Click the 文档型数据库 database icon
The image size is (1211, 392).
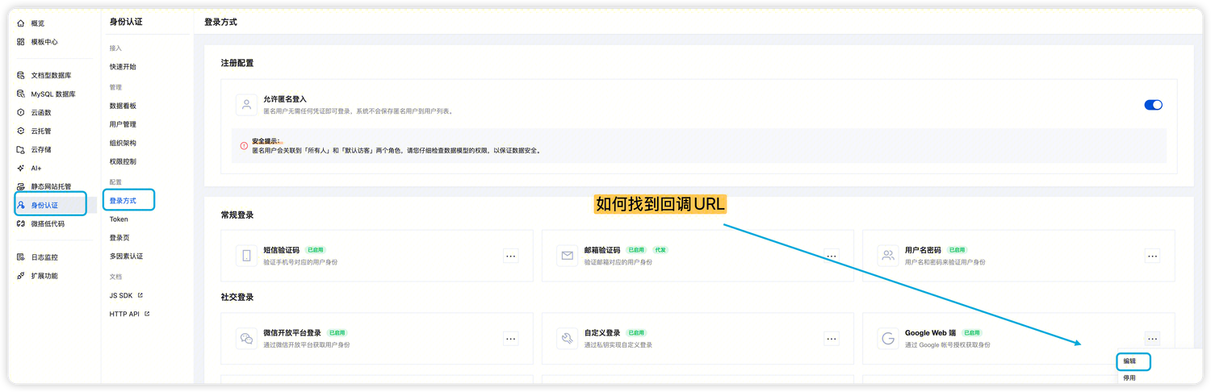tap(21, 75)
